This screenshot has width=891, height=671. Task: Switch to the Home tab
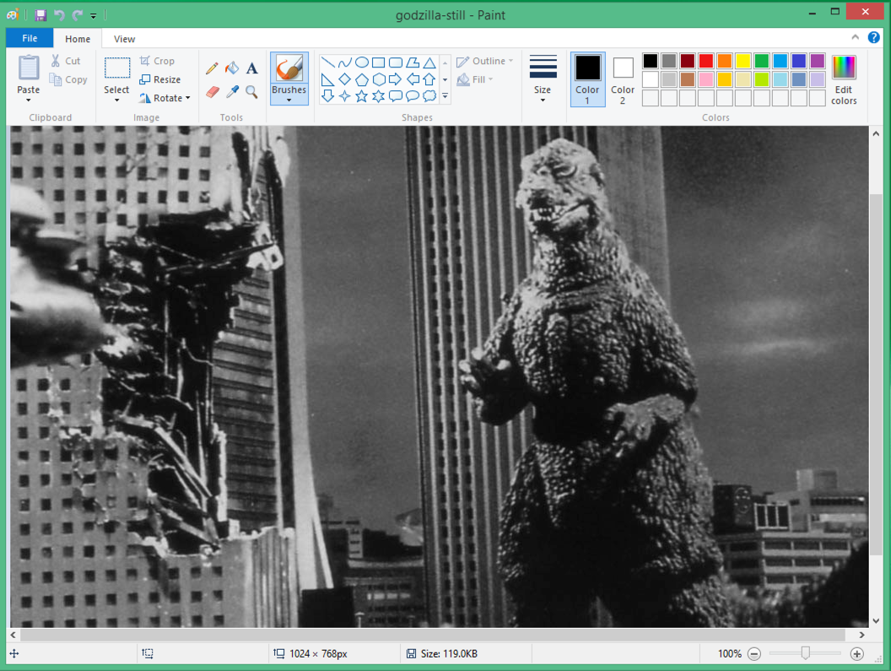pos(78,39)
